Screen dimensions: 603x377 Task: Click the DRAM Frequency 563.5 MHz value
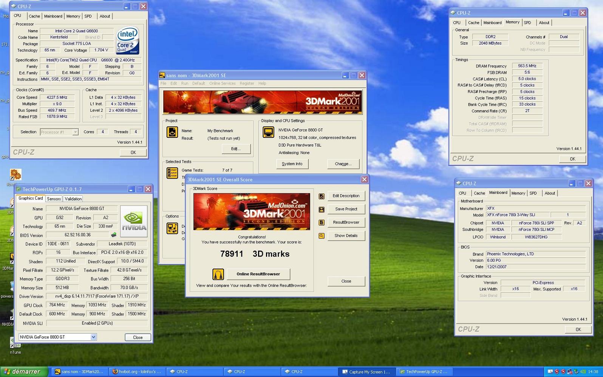[527, 66]
